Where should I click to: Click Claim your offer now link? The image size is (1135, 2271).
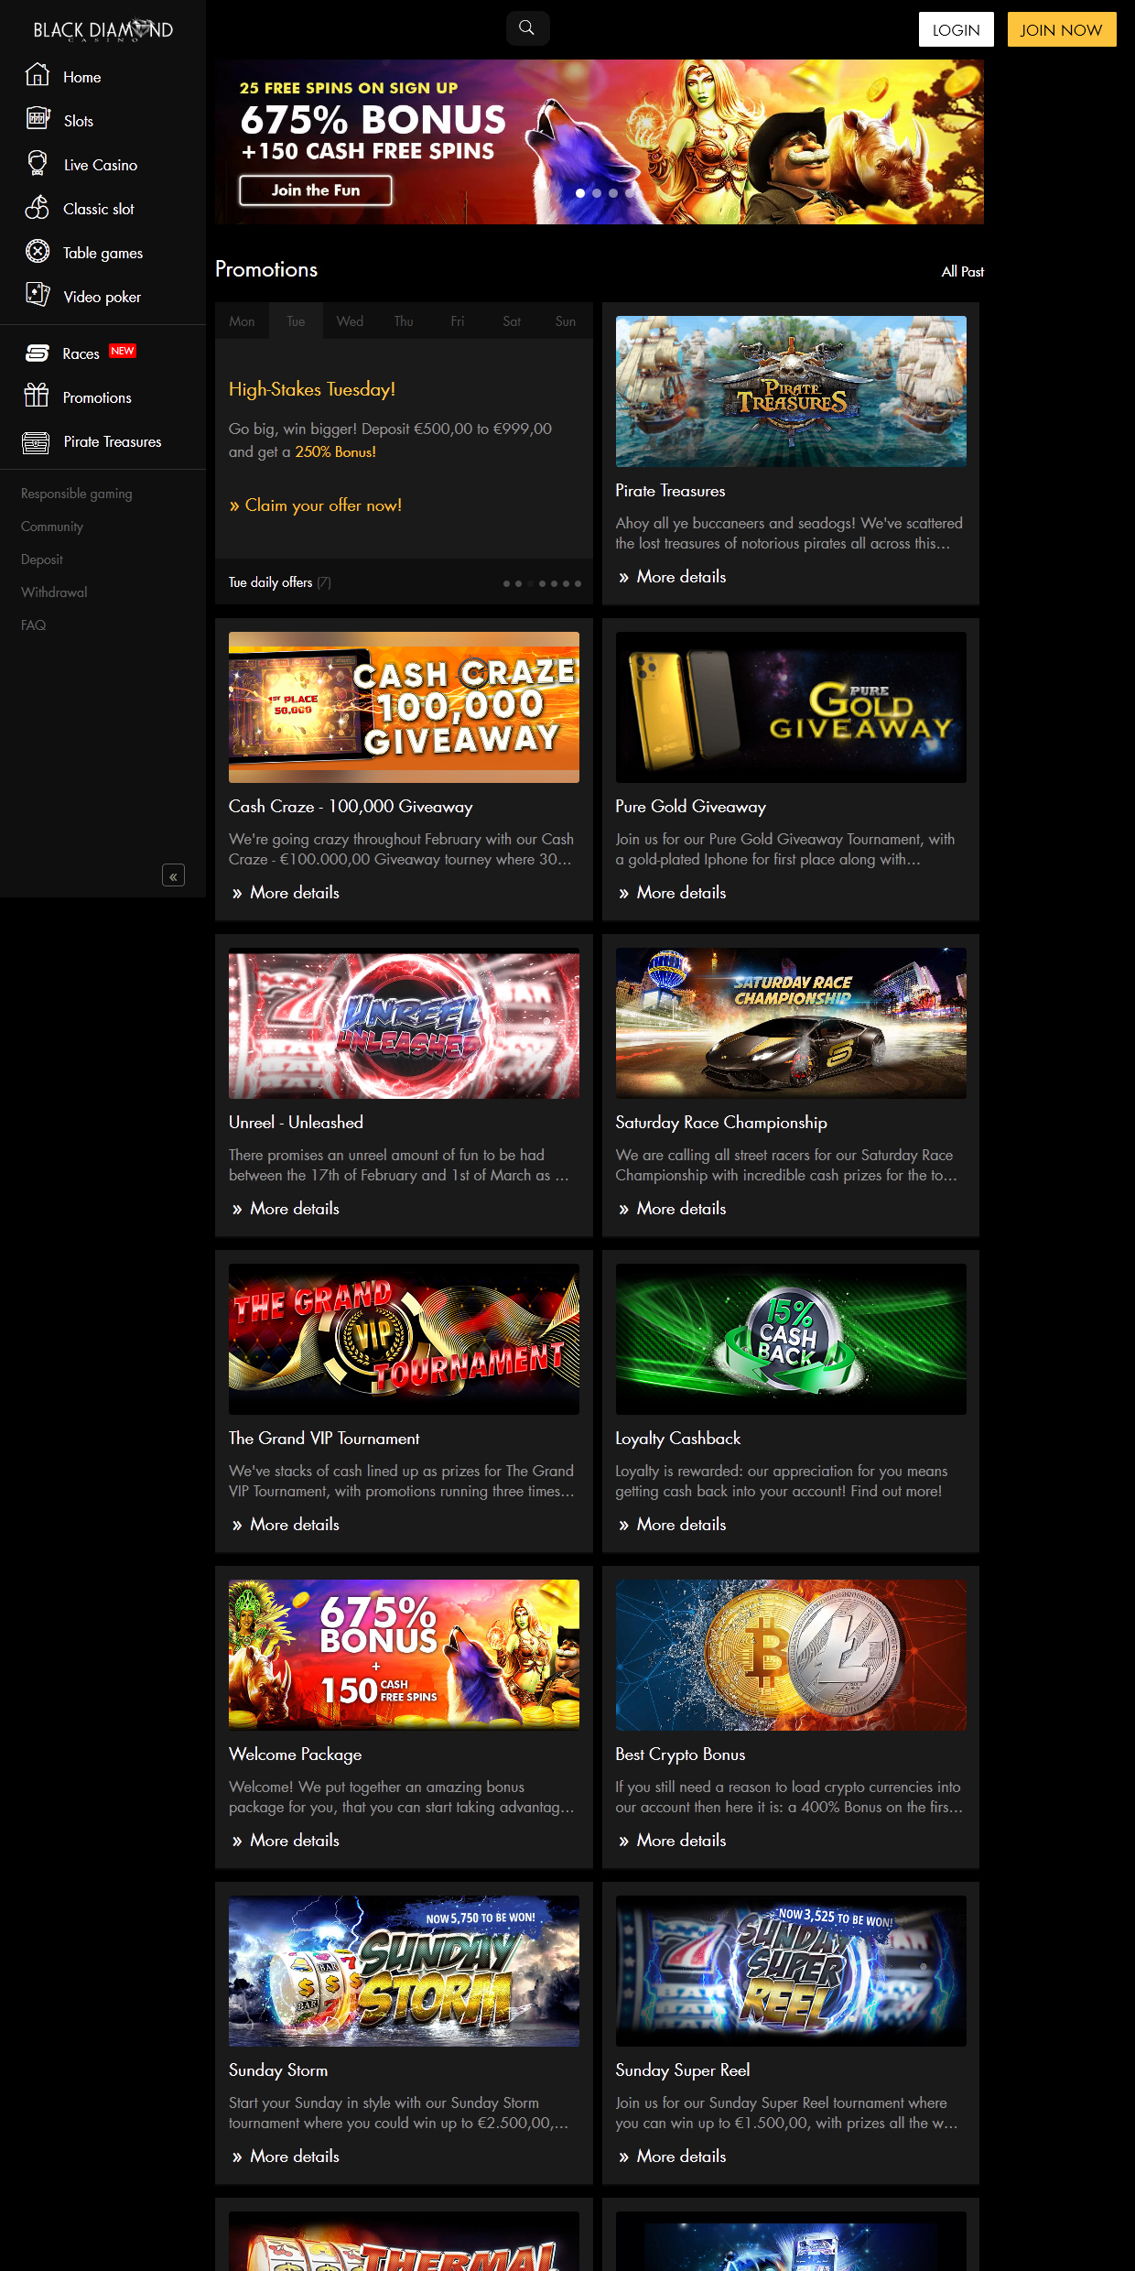(x=315, y=505)
